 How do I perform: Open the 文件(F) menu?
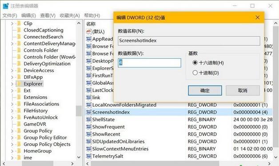[x=10, y=16]
